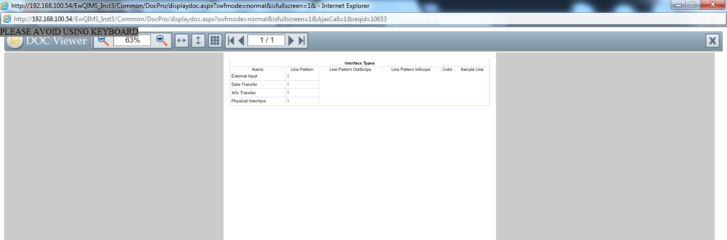727x240 pixels.
Task: Jump to the first page
Action: click(x=231, y=40)
